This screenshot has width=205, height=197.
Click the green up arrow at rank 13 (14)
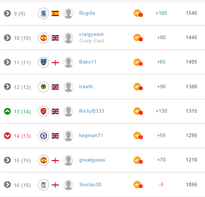click(7, 111)
